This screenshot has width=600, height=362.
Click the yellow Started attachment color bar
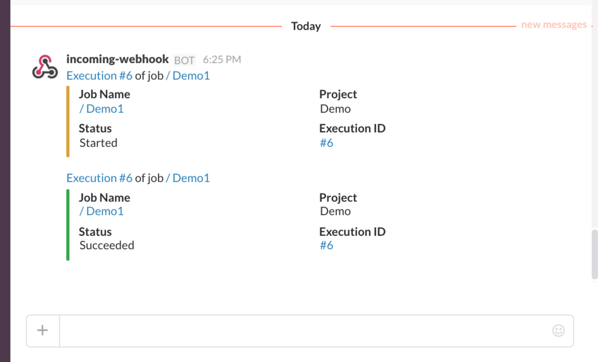click(x=68, y=122)
